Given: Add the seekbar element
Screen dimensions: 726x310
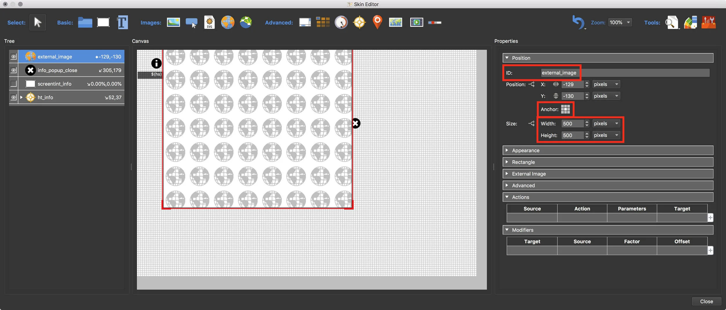Looking at the screenshot, I should [435, 23].
